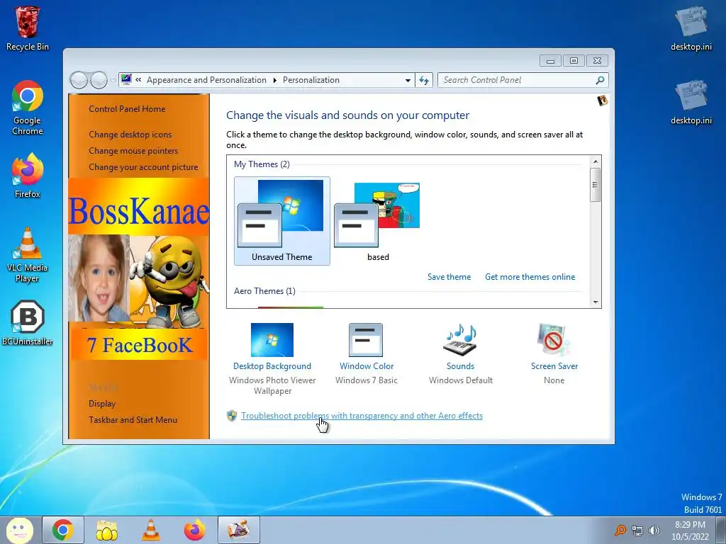The height and width of the screenshot is (544, 726).
Task: Click the control panel icon in address bar
Action: click(126, 79)
